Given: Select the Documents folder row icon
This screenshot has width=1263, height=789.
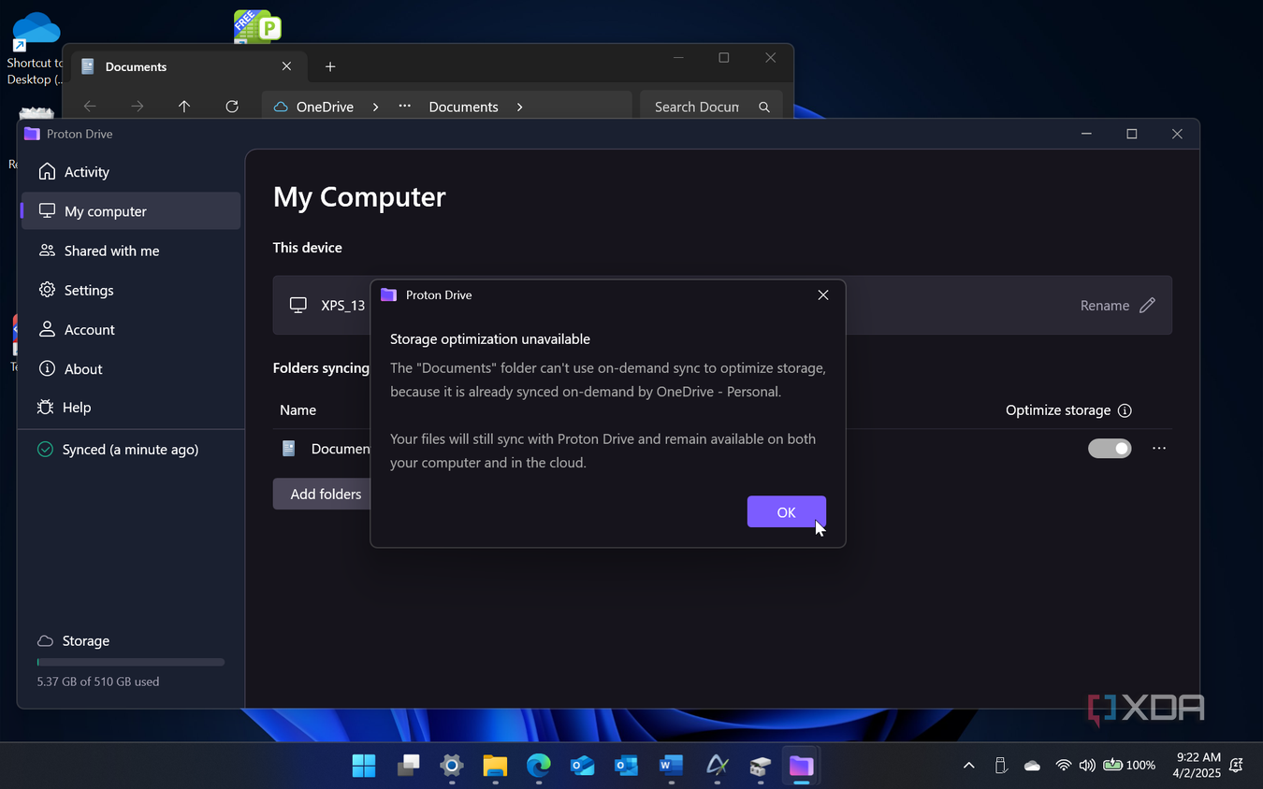Looking at the screenshot, I should coord(289,449).
